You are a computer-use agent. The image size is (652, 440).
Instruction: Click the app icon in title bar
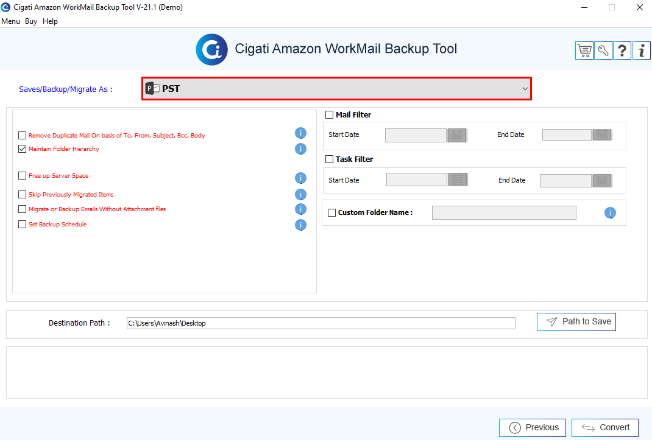click(x=6, y=7)
